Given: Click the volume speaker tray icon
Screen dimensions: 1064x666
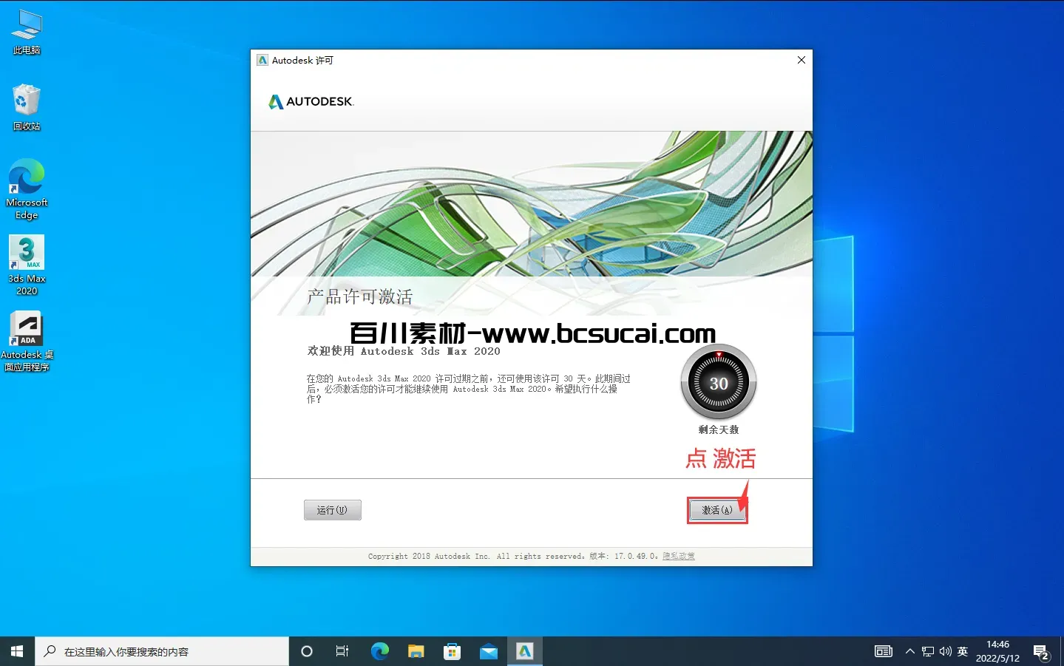Looking at the screenshot, I should pyautogui.click(x=945, y=651).
